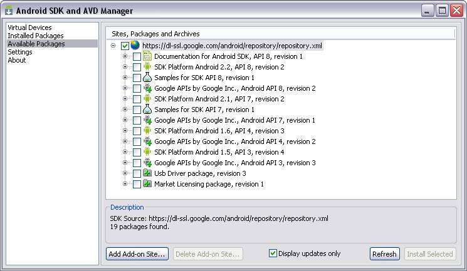The height and width of the screenshot is (271, 467).
Task: Click the add-on icon for Google APIs API 8
Action: coord(147,88)
